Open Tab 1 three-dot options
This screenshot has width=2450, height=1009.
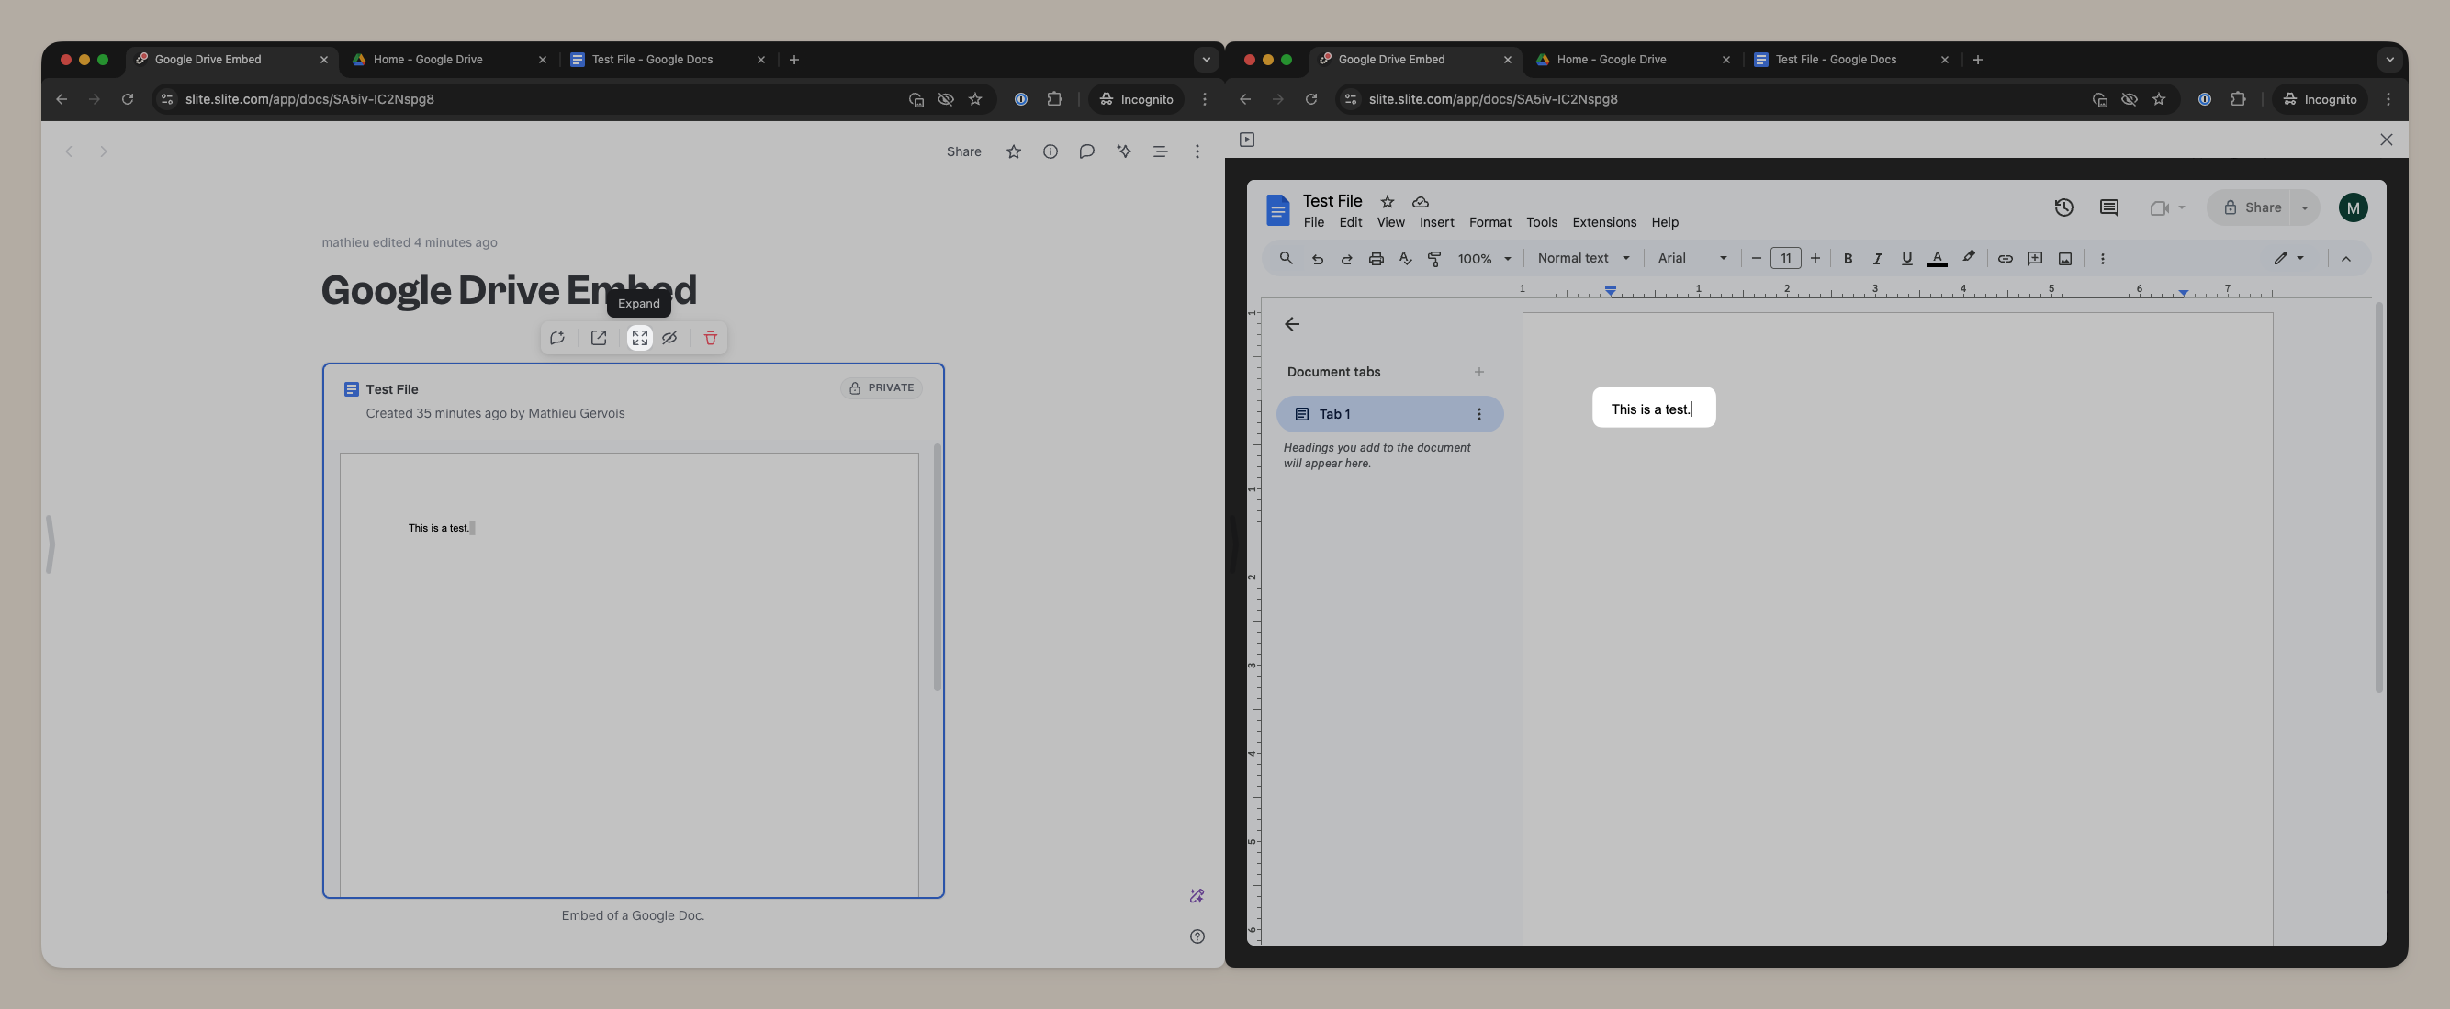click(1479, 414)
